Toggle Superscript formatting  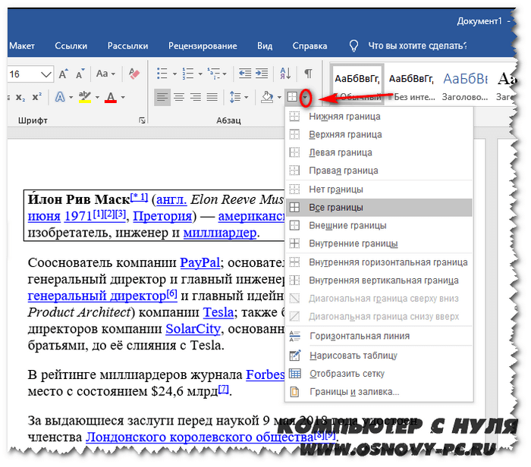pos(37,97)
